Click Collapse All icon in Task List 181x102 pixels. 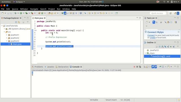coord(171,22)
